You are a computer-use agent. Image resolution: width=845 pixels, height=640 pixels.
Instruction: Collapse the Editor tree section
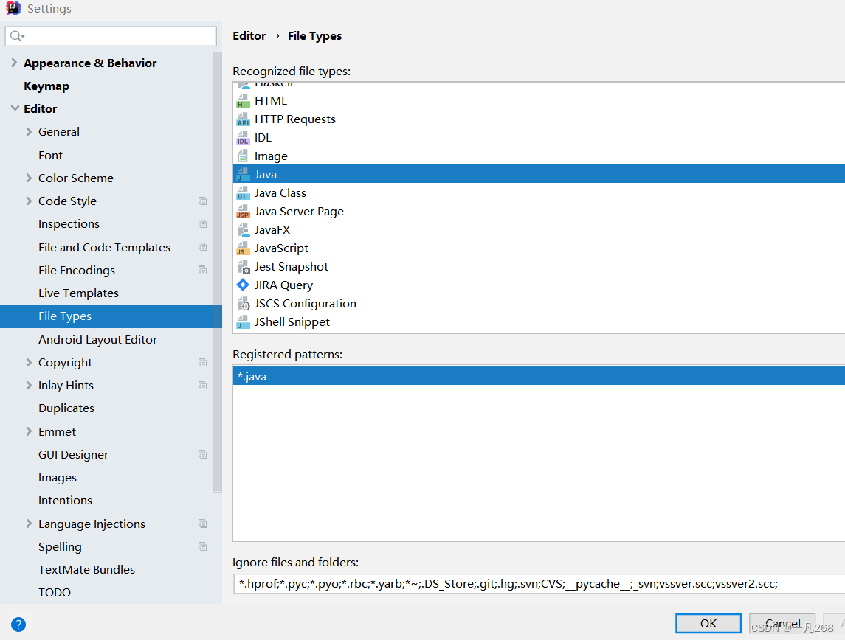click(x=13, y=108)
